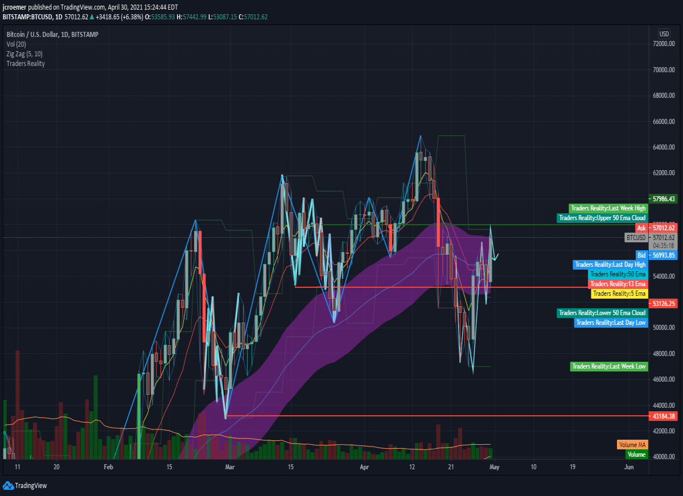Click the 19 date label on time axis
This screenshot has width=683, height=496.
pyautogui.click(x=573, y=467)
